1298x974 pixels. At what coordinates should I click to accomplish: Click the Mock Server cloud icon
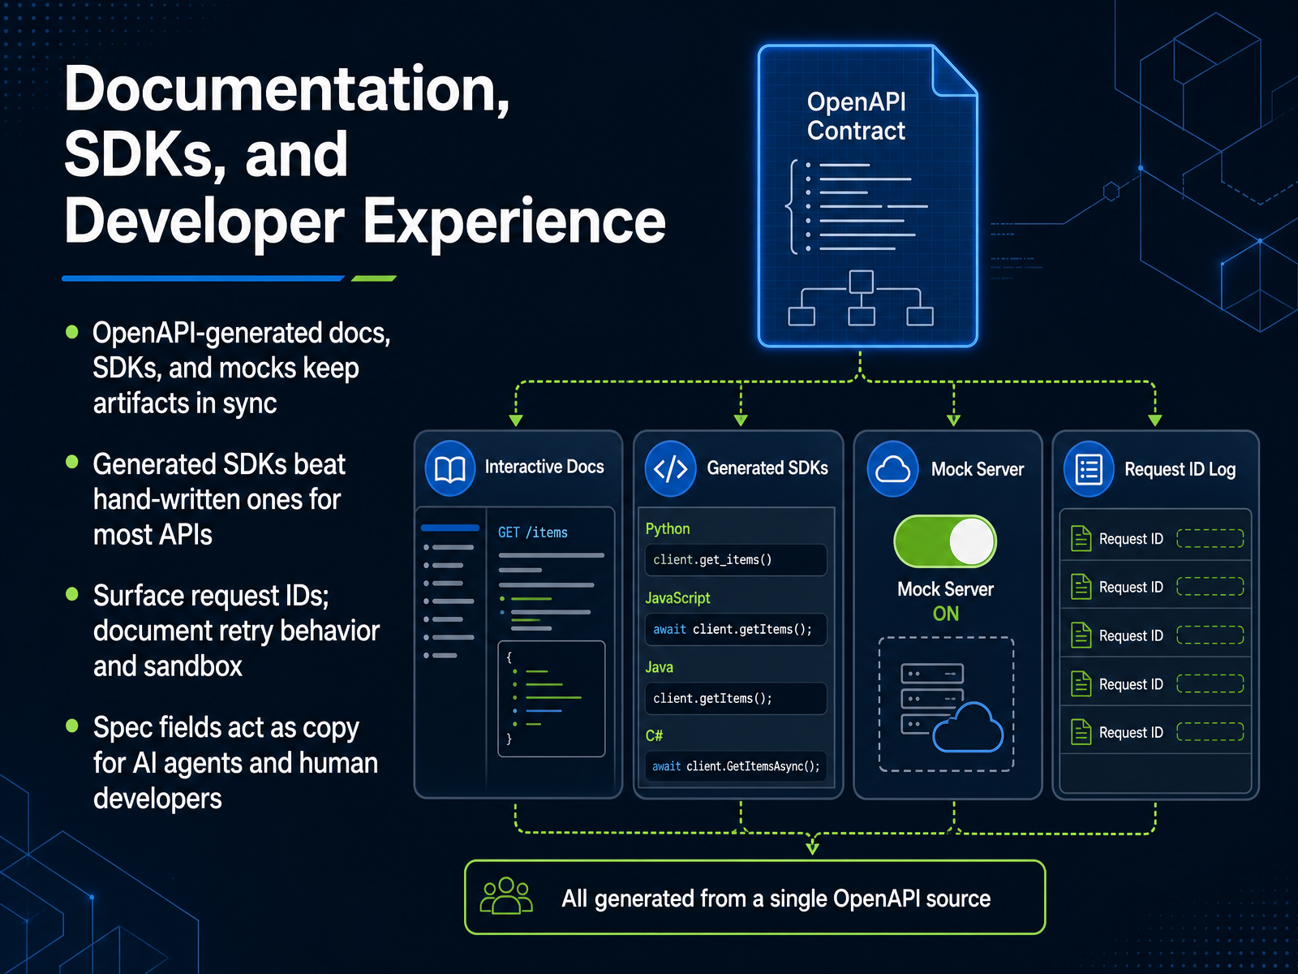pos(892,468)
